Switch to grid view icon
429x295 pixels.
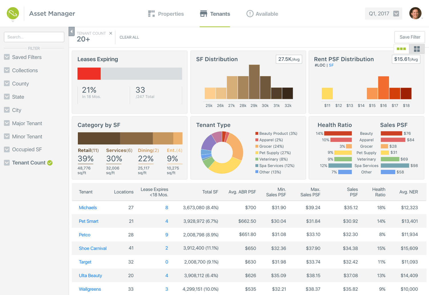tap(417, 49)
